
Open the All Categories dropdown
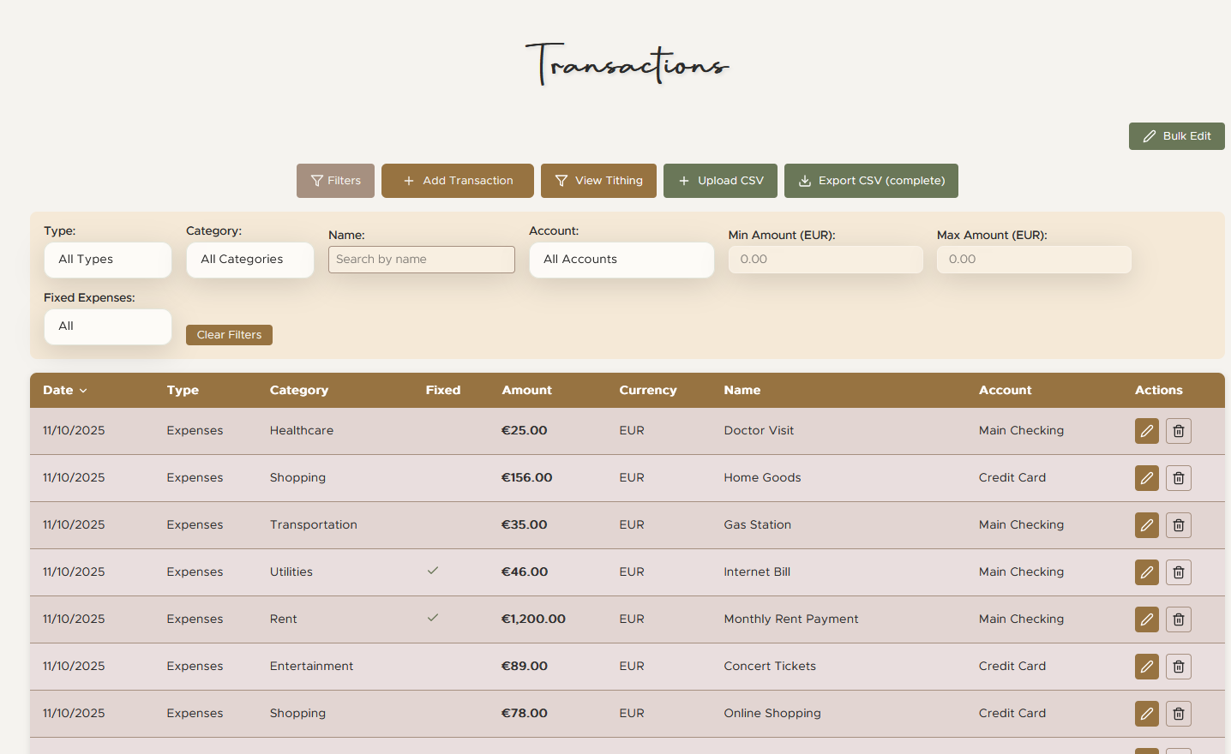[249, 260]
